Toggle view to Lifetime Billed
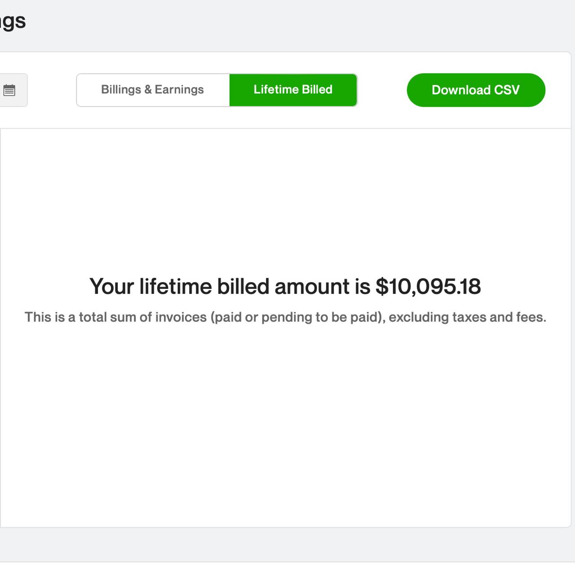Screen dimensions: 575x565 click(293, 90)
